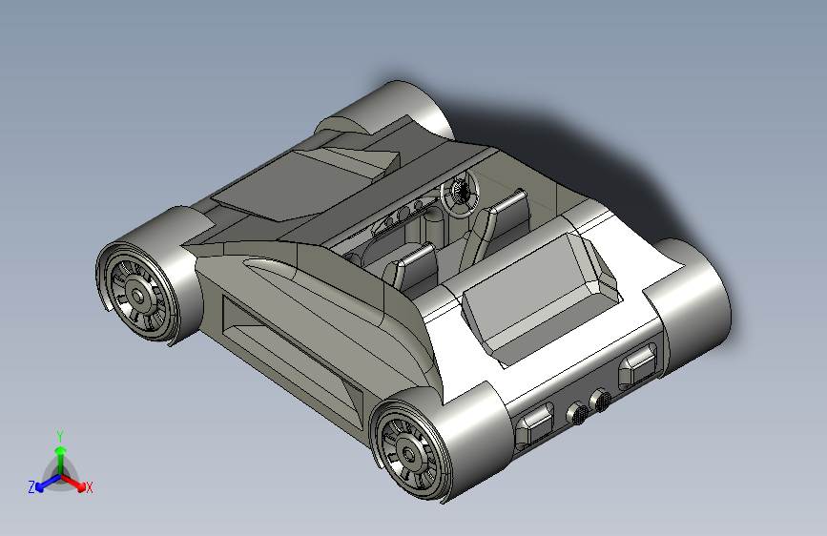Select the steering wheel in the car model
This screenshot has width=827, height=536.
pyautogui.click(x=460, y=195)
